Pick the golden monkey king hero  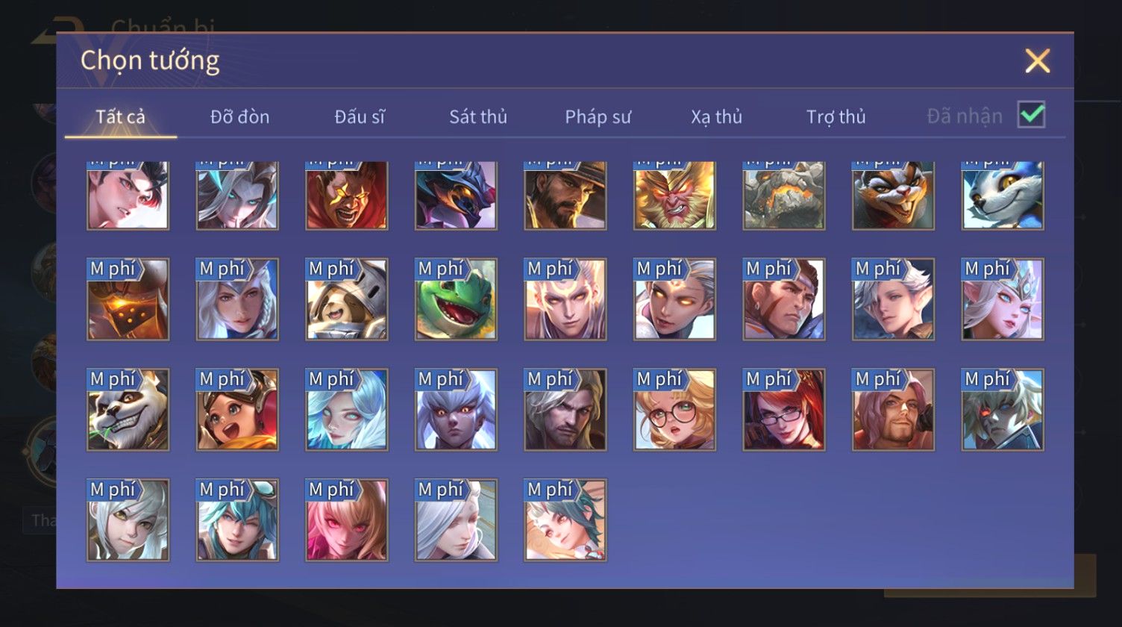pos(674,196)
